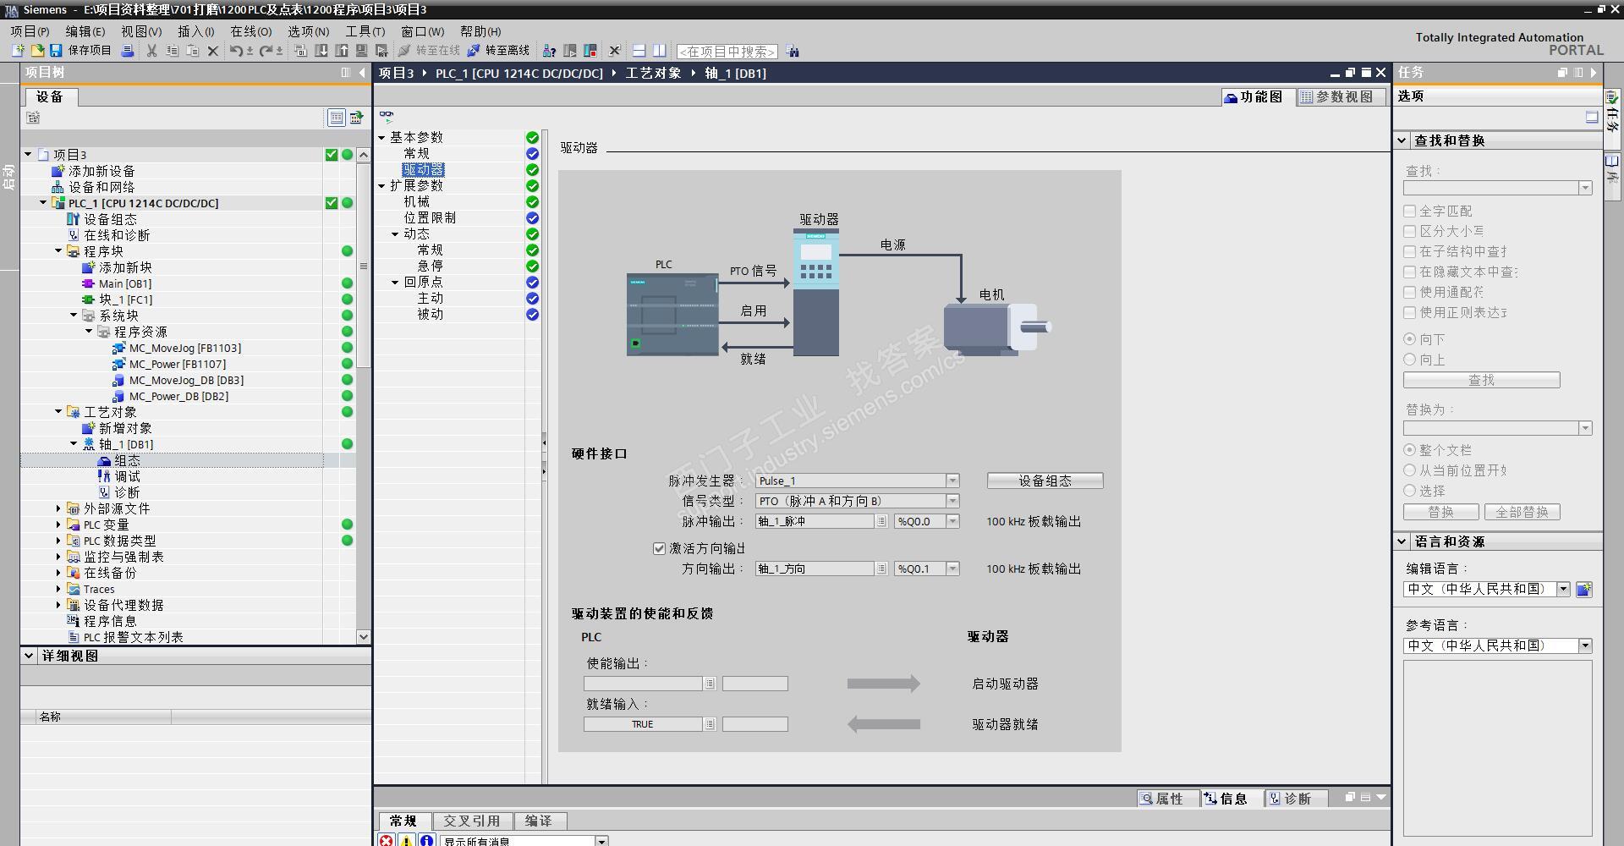Check the 全字匹配 option

point(1409,211)
